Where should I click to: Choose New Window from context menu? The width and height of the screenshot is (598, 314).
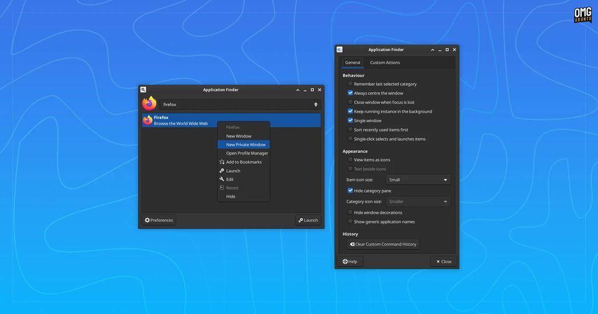point(244,136)
